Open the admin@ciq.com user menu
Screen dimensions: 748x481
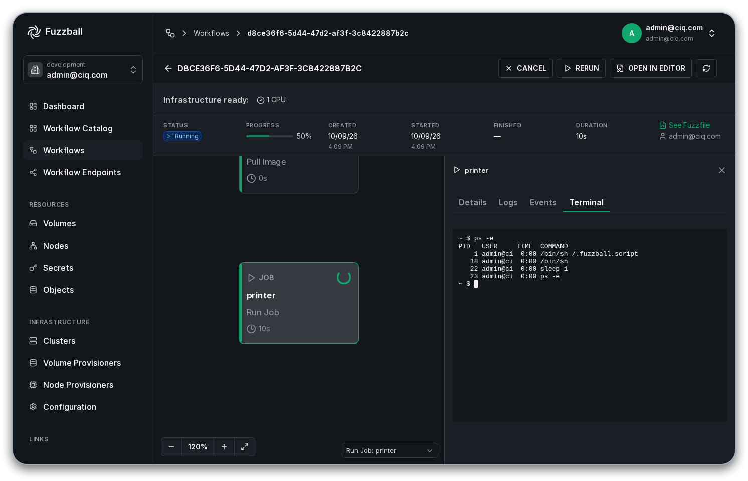pyautogui.click(x=669, y=33)
